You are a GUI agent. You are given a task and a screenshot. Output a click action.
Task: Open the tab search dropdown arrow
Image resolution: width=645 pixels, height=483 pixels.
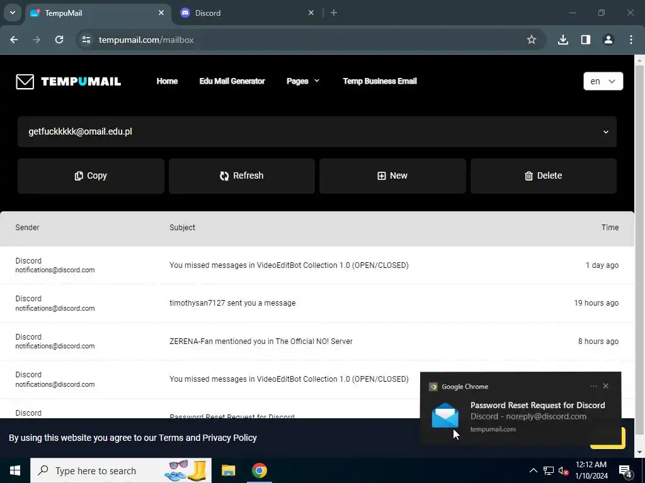pyautogui.click(x=13, y=13)
